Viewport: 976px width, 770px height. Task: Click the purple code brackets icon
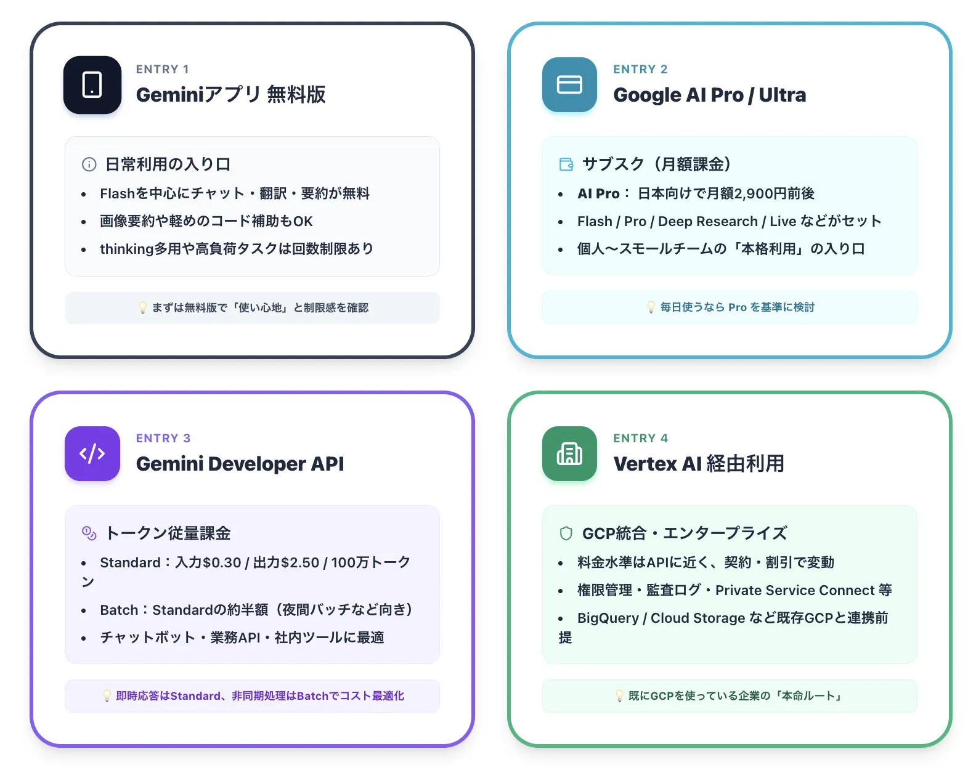92,453
